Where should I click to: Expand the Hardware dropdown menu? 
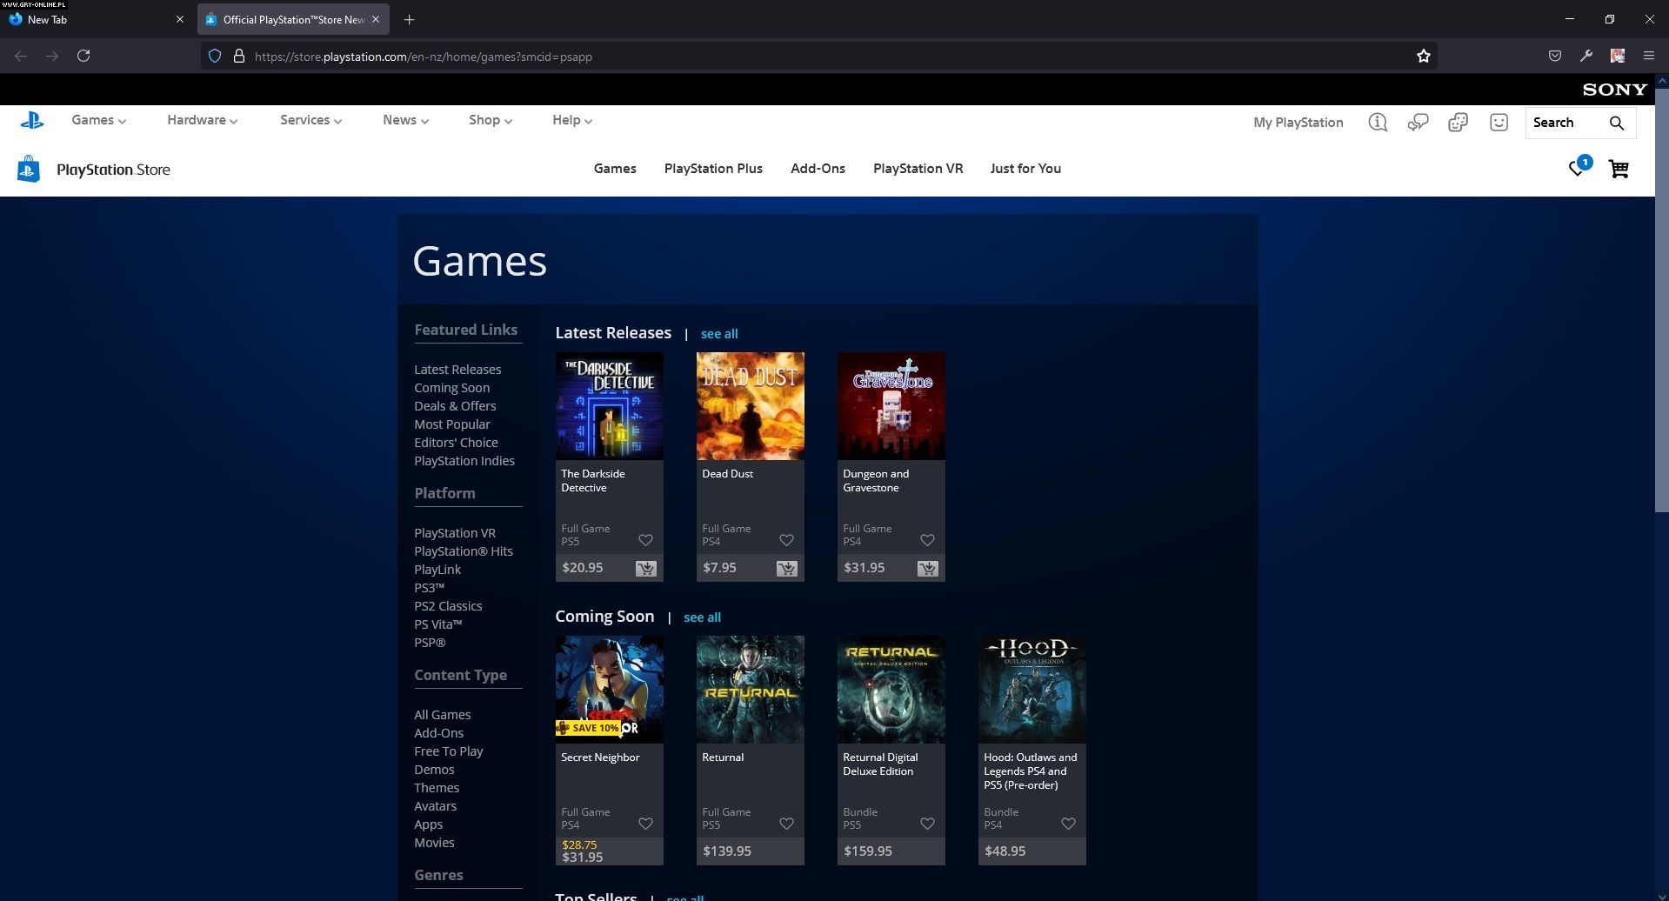tap(202, 120)
